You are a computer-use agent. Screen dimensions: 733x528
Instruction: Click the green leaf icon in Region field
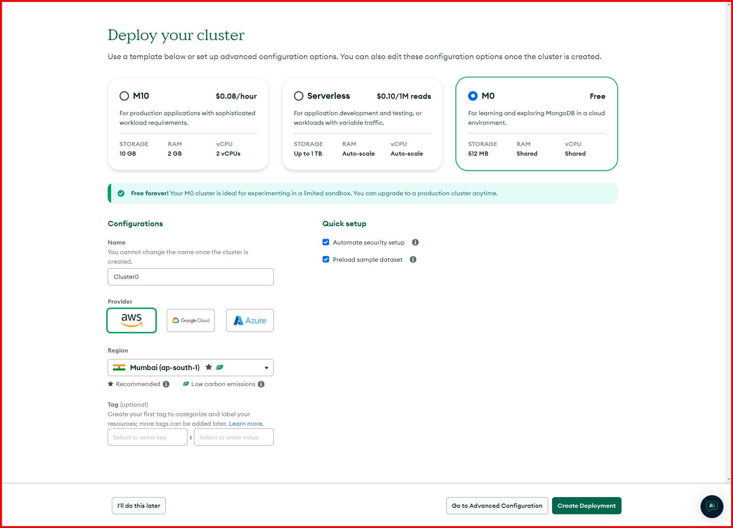click(220, 367)
